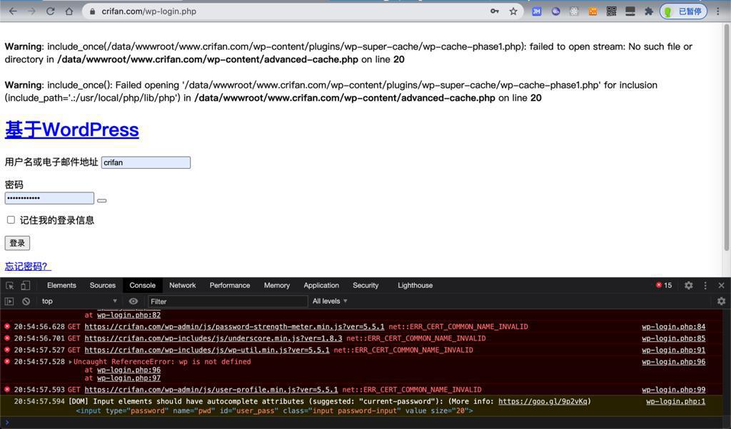Viewport: 731px width, 429px height.
Task: Open the purple round extension icon
Action: pyautogui.click(x=555, y=11)
